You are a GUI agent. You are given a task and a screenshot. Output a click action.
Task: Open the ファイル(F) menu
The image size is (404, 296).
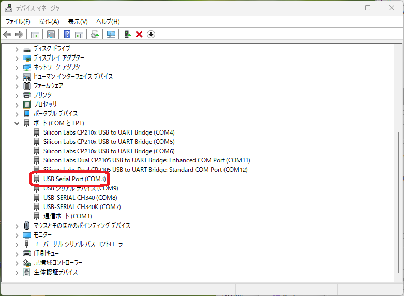click(18, 22)
